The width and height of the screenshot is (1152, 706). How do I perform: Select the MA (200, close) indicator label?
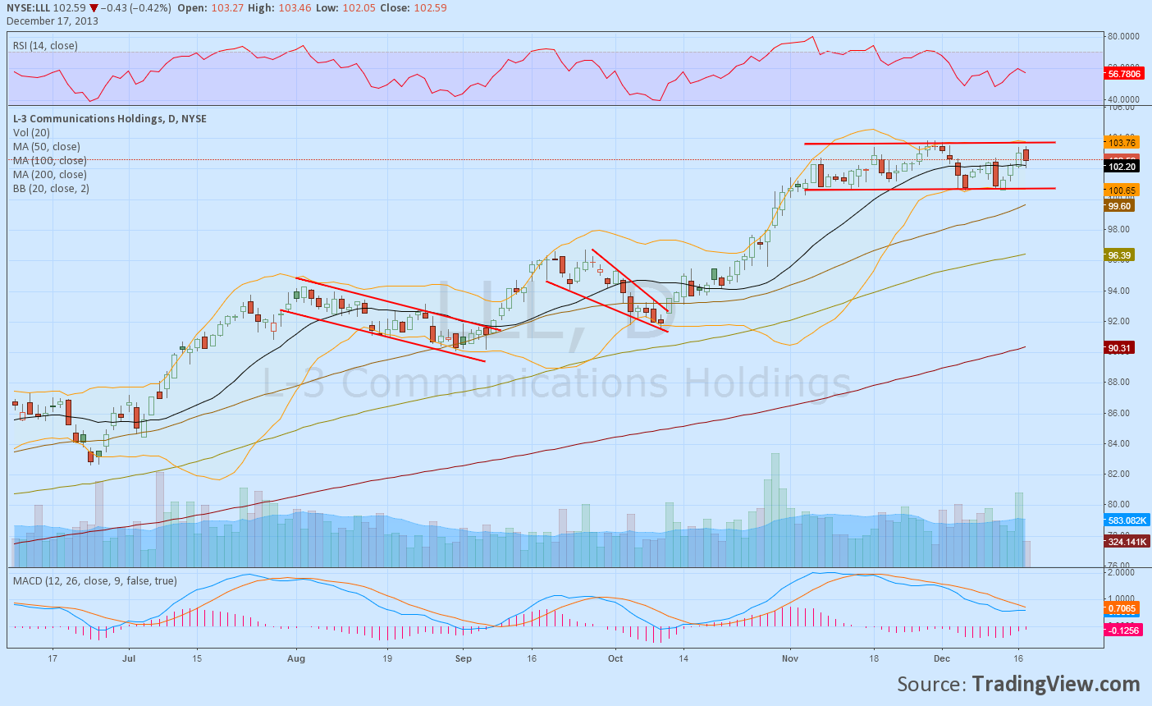(49, 175)
